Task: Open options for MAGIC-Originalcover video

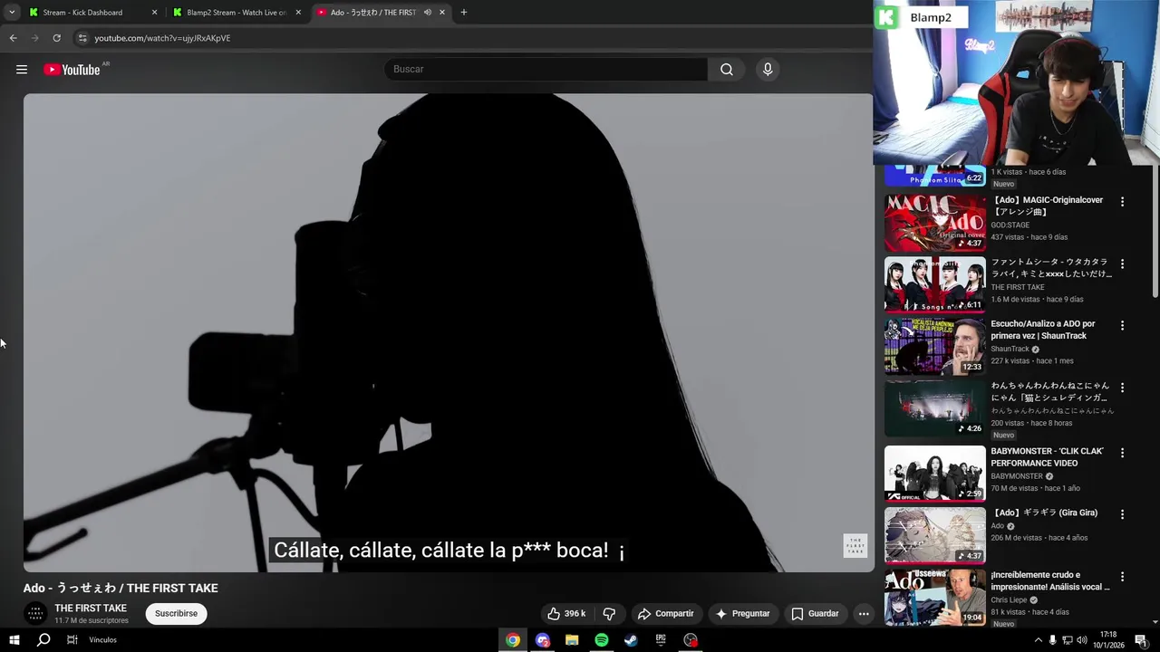Action: 1122,202
